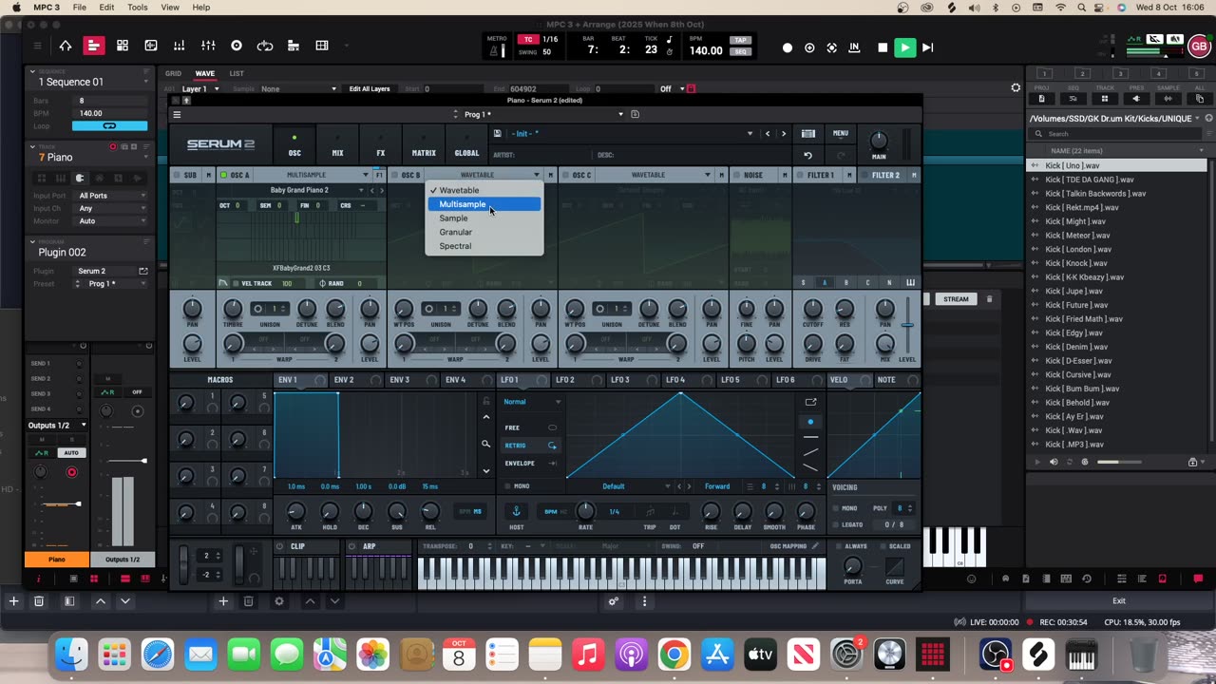
Task: Switch to the LIST tab
Action: tap(237, 73)
